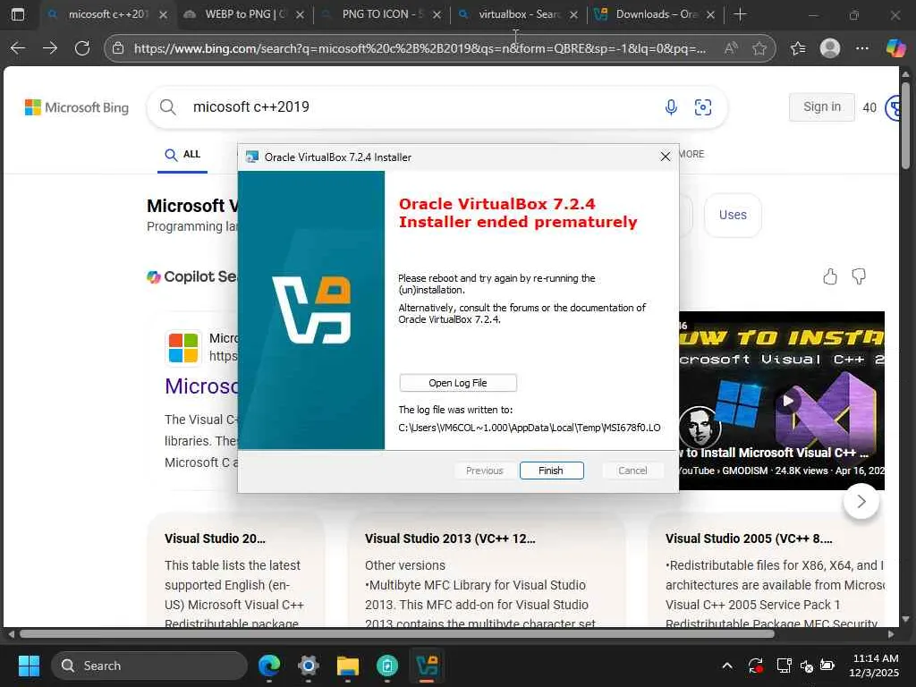The height and width of the screenshot is (687, 916).
Task: Open Copilot icon in Edge toolbar
Action: point(895,48)
